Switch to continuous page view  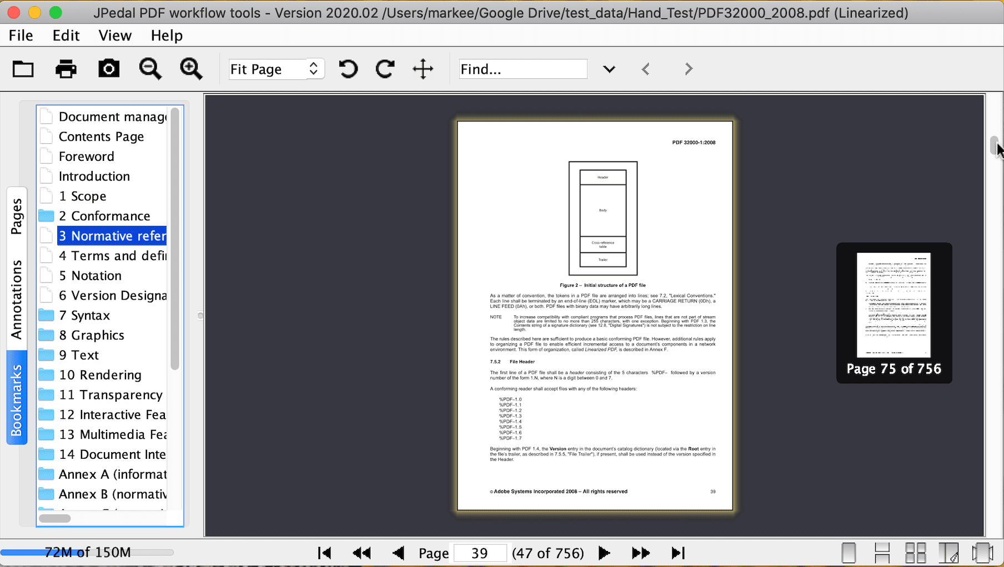882,553
